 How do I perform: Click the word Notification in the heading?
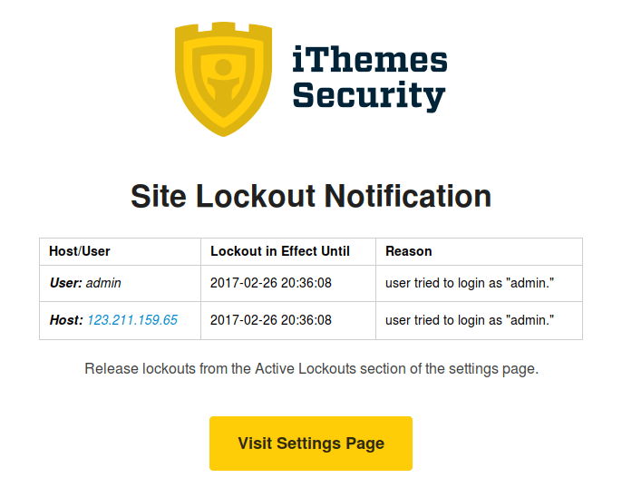point(408,196)
